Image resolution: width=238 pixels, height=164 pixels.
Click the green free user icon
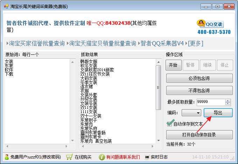(x=7, y=157)
